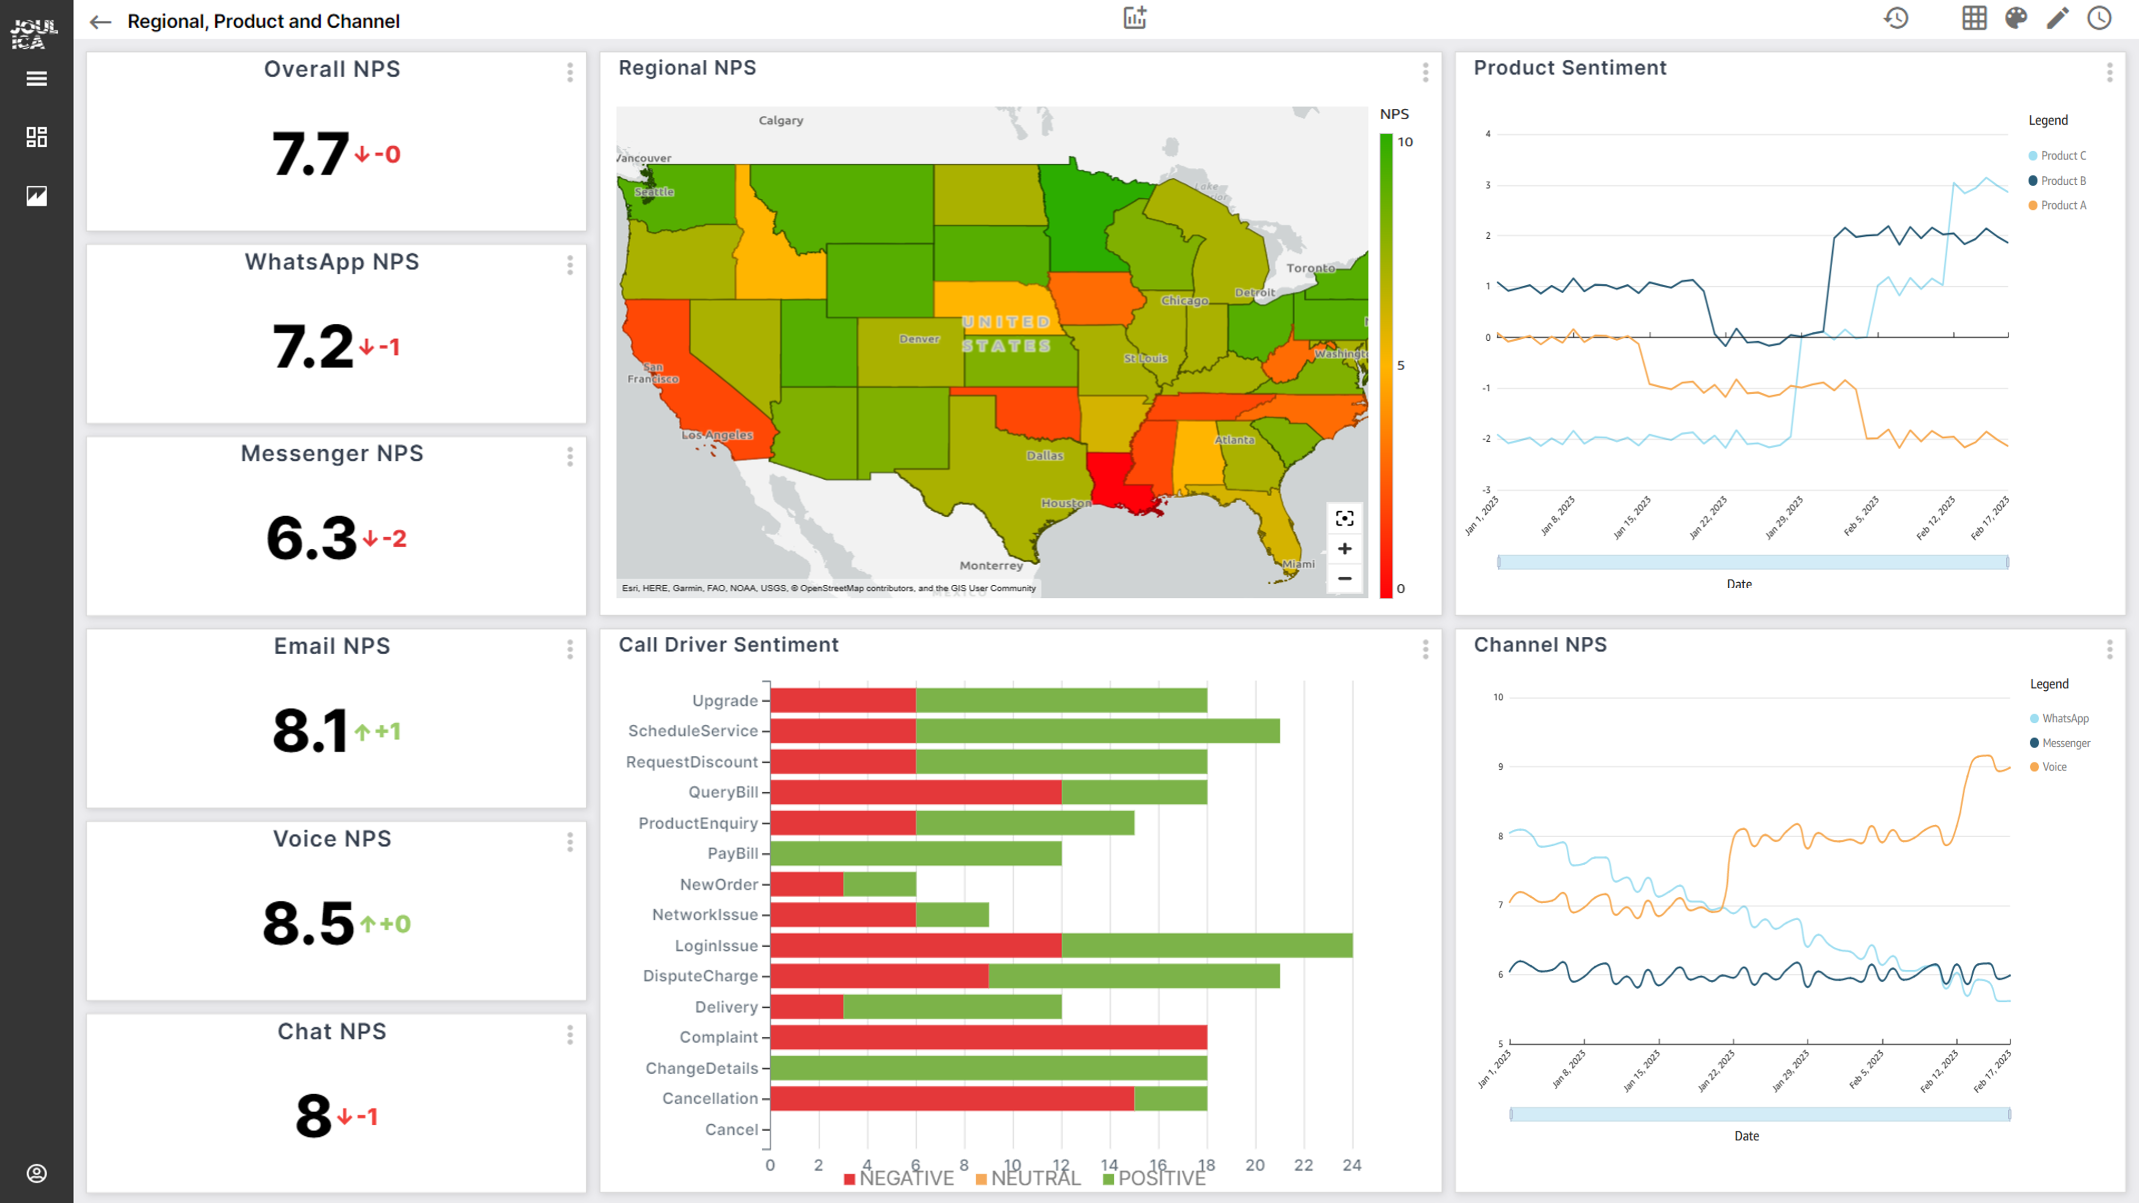The width and height of the screenshot is (2139, 1203).
Task: Toggle NEGATIVE series in Call Driver Sentiment legend
Action: point(907,1177)
